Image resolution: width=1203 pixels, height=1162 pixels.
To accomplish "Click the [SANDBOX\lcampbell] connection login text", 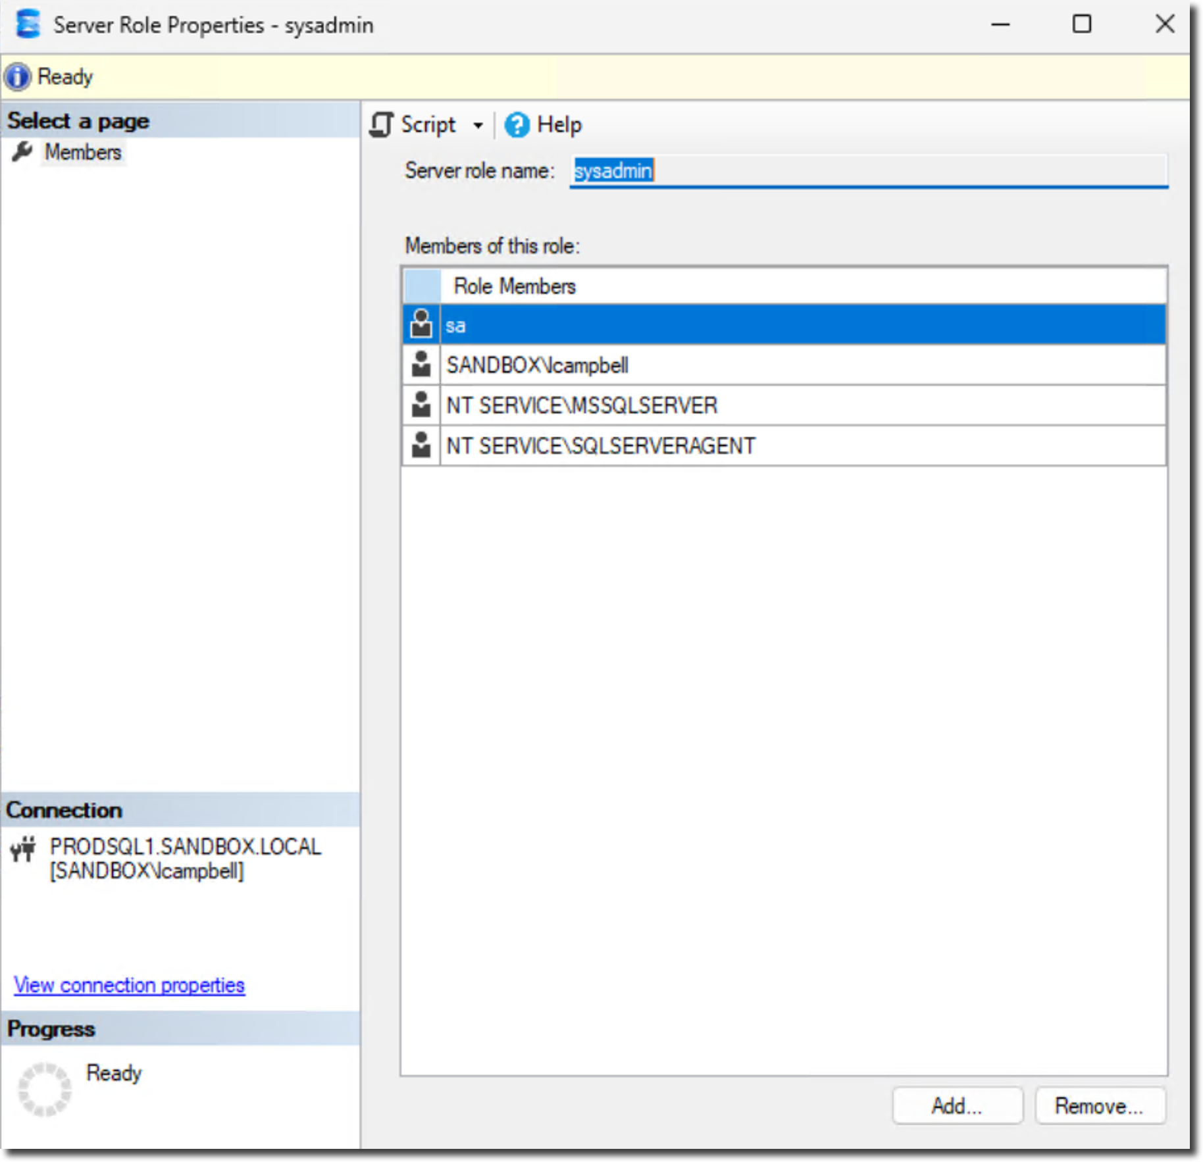I will [x=147, y=871].
